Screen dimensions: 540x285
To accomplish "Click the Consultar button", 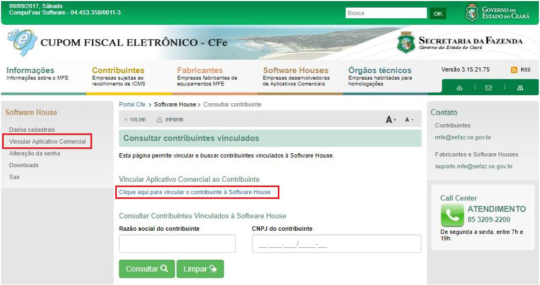I will click(146, 269).
